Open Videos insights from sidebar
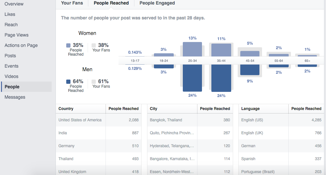 click(x=11, y=76)
